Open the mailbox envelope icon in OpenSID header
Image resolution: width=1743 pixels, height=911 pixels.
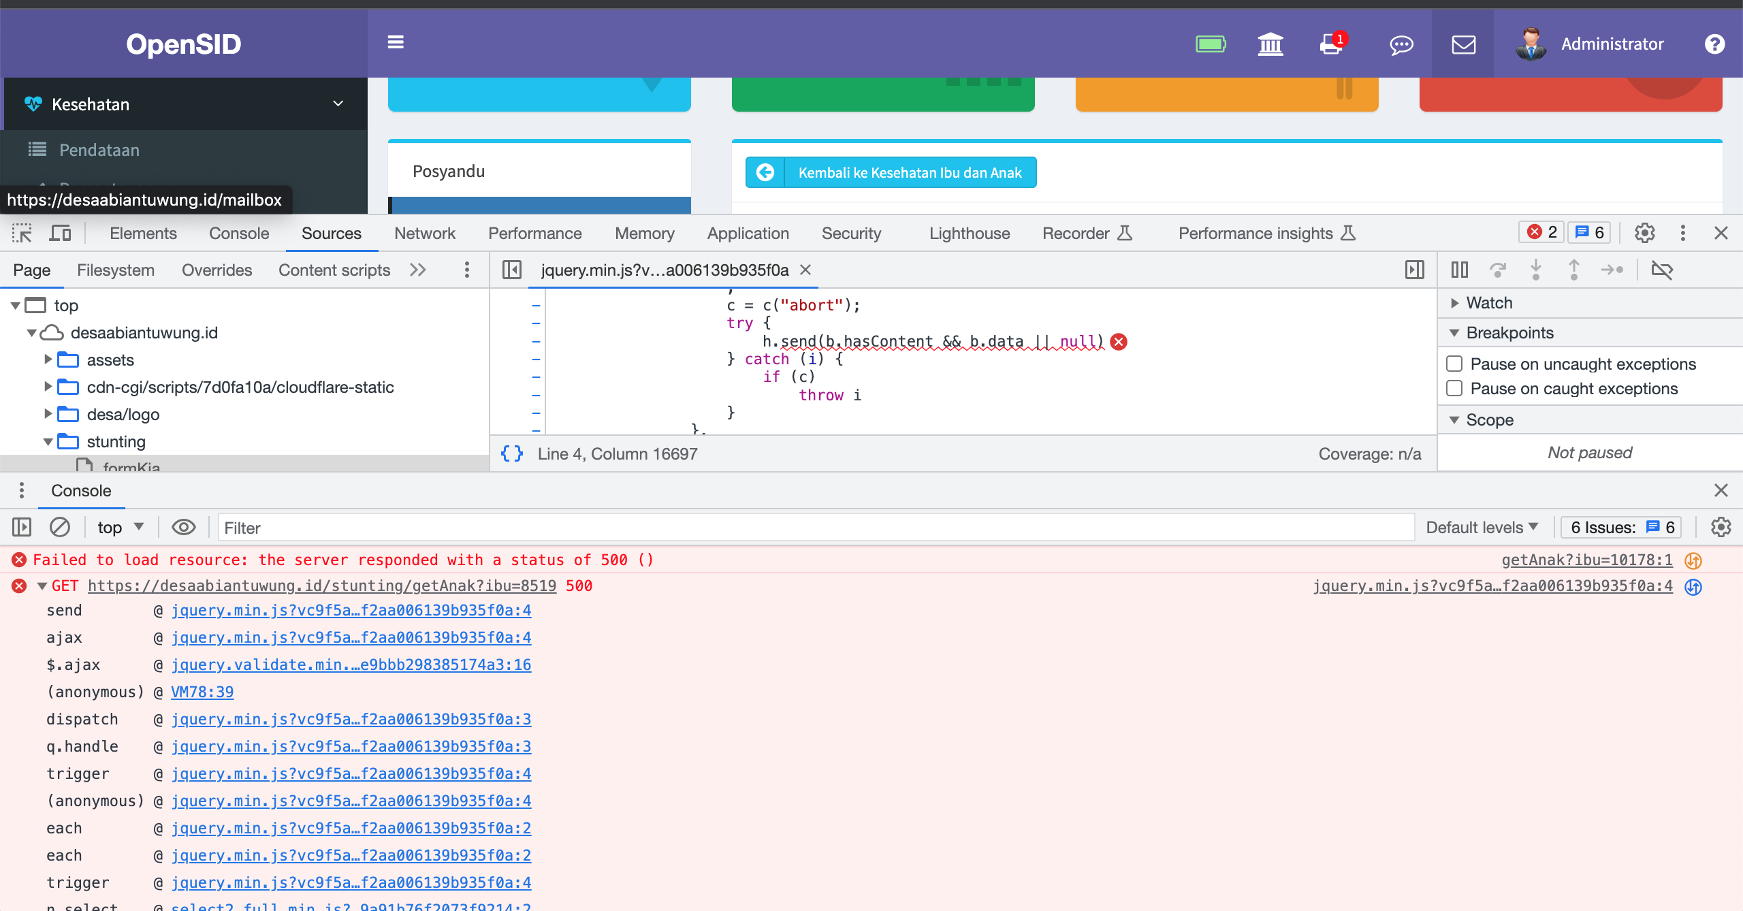point(1463,44)
